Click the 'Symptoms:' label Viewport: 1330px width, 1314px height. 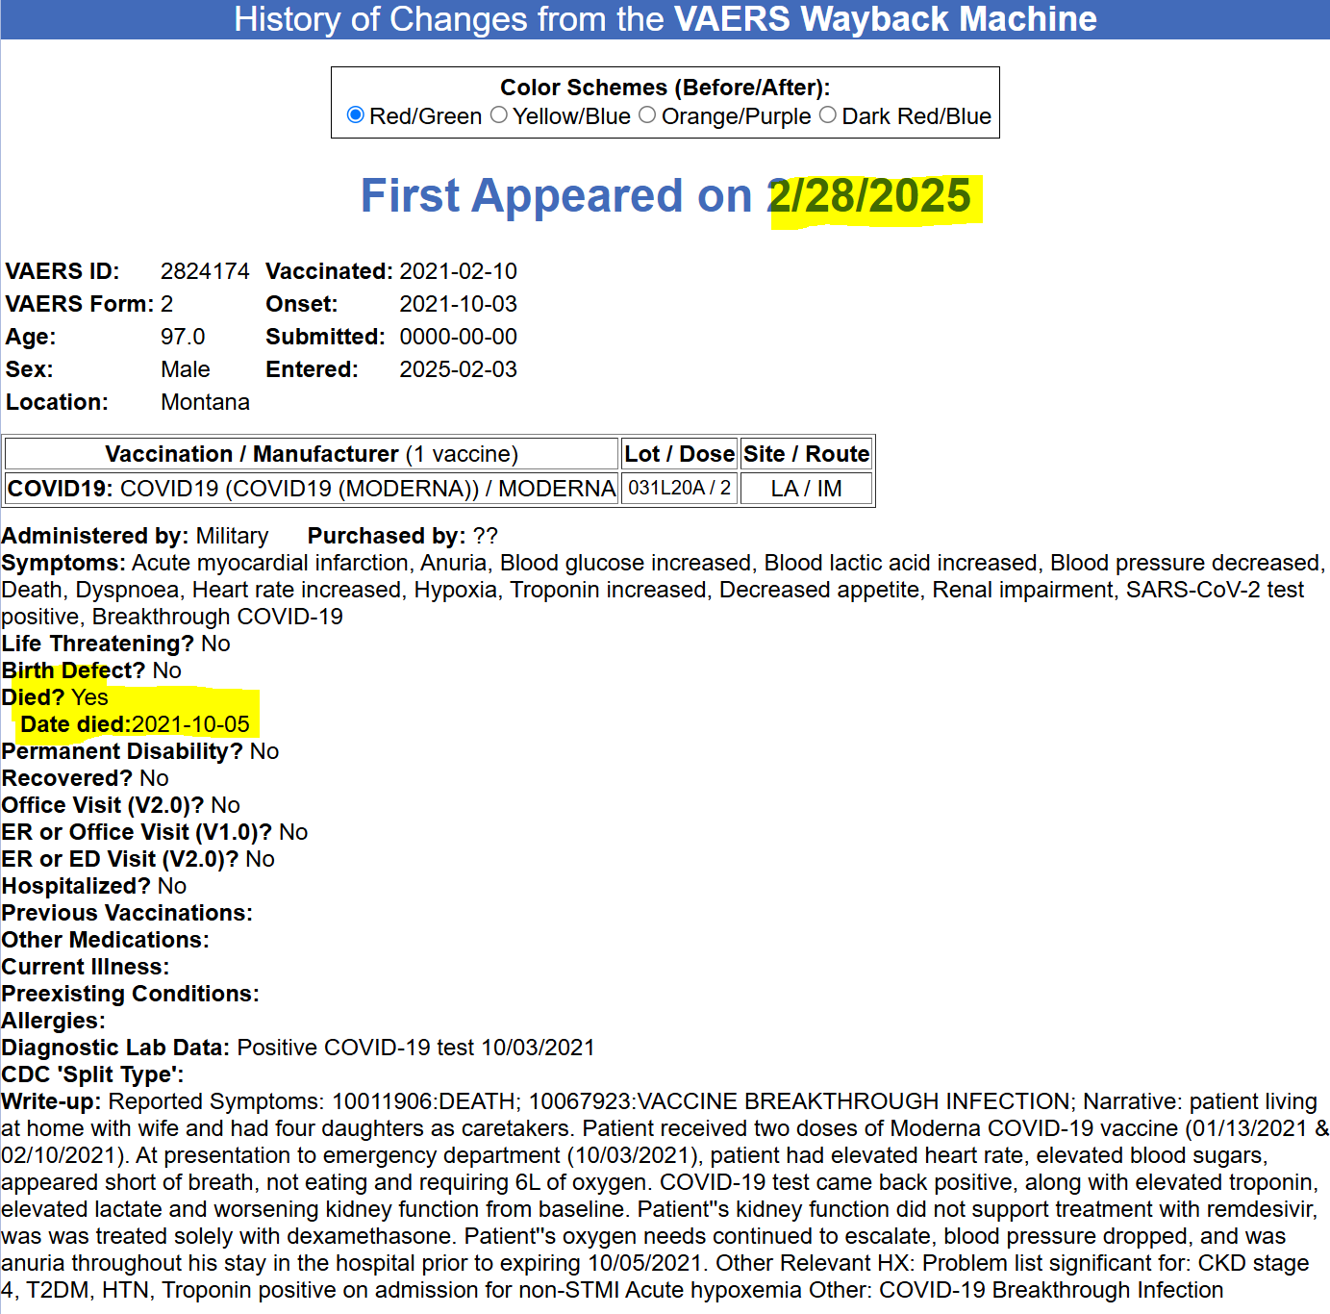click(x=63, y=563)
